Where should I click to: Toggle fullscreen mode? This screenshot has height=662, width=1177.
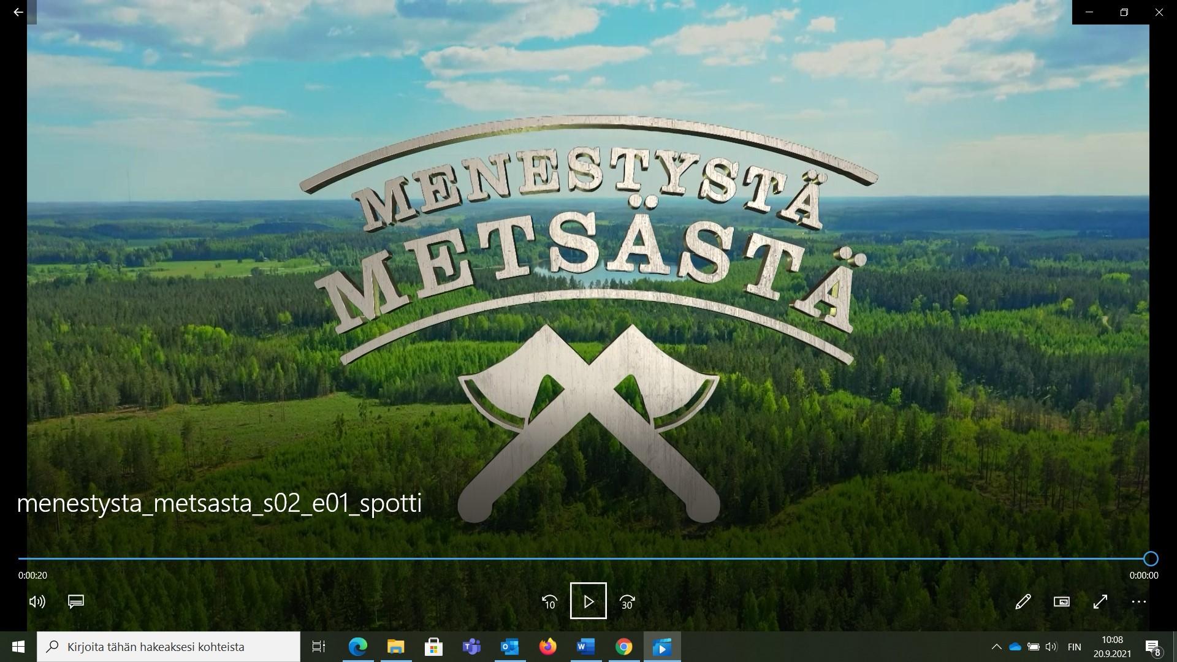click(x=1100, y=601)
